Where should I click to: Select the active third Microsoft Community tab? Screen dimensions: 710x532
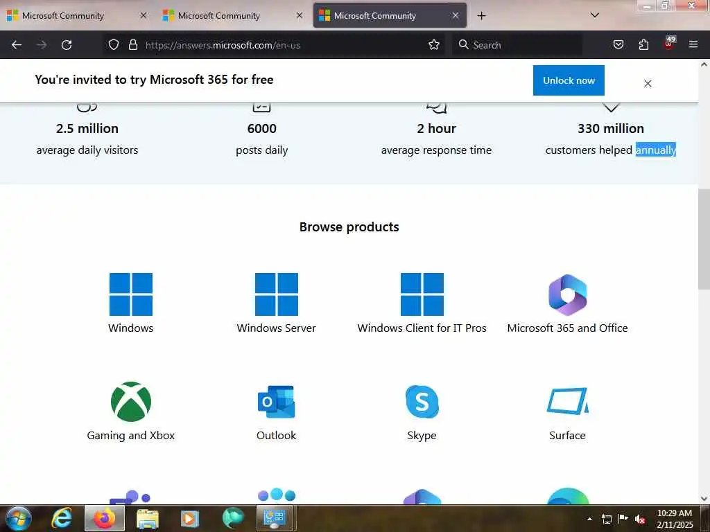point(390,16)
